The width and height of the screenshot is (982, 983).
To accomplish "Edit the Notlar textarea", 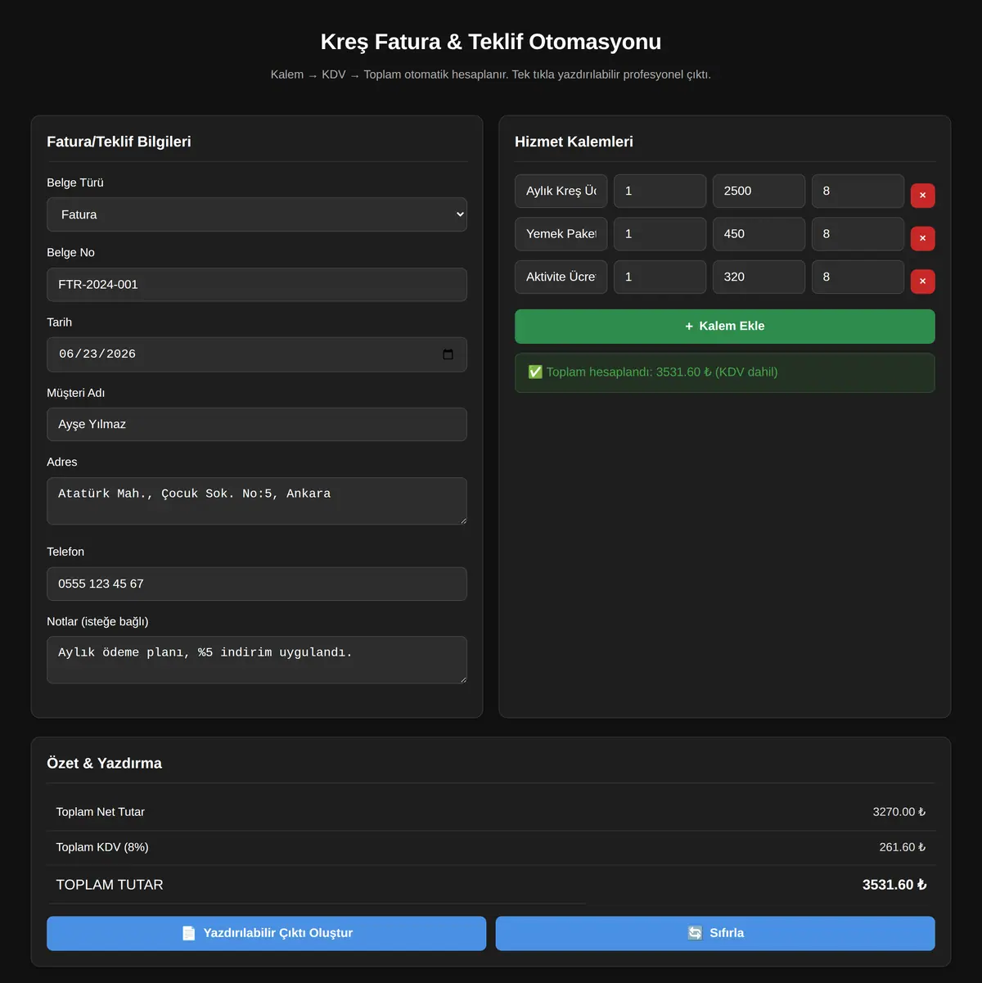I will coord(257,660).
